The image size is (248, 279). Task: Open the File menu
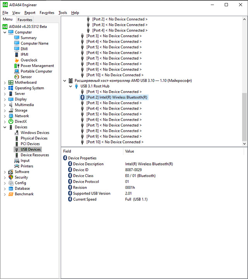[5, 13]
